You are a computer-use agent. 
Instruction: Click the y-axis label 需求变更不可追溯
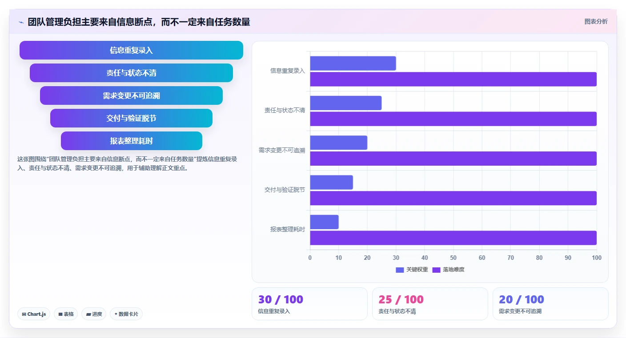point(282,150)
